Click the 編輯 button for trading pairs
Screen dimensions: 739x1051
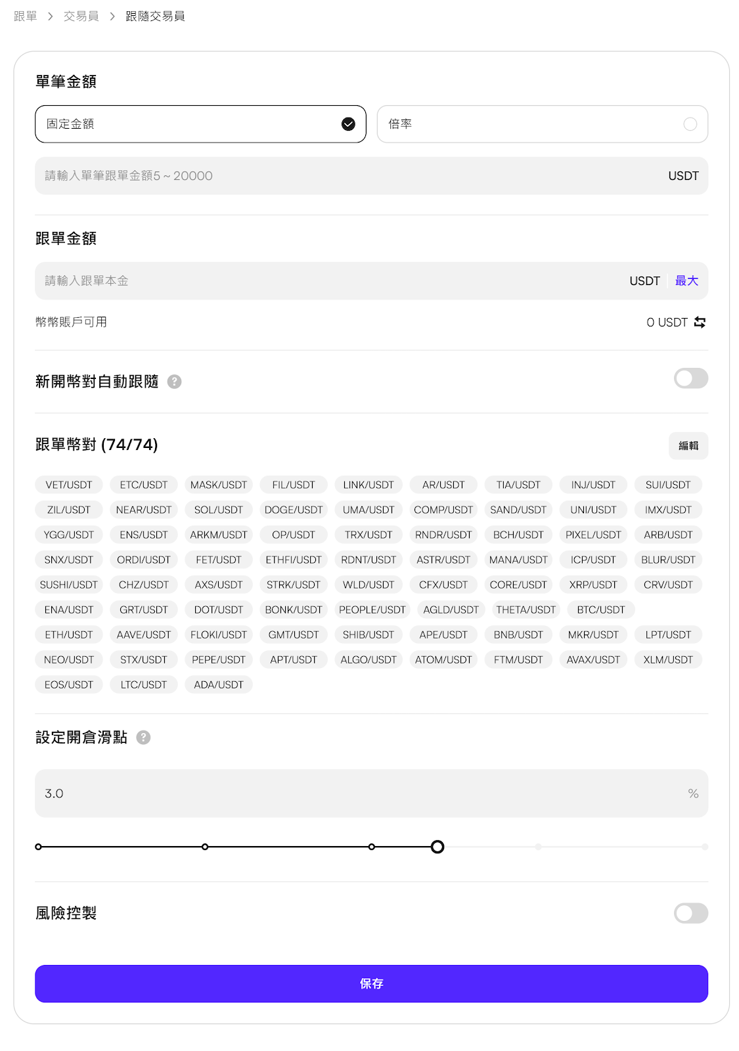688,446
